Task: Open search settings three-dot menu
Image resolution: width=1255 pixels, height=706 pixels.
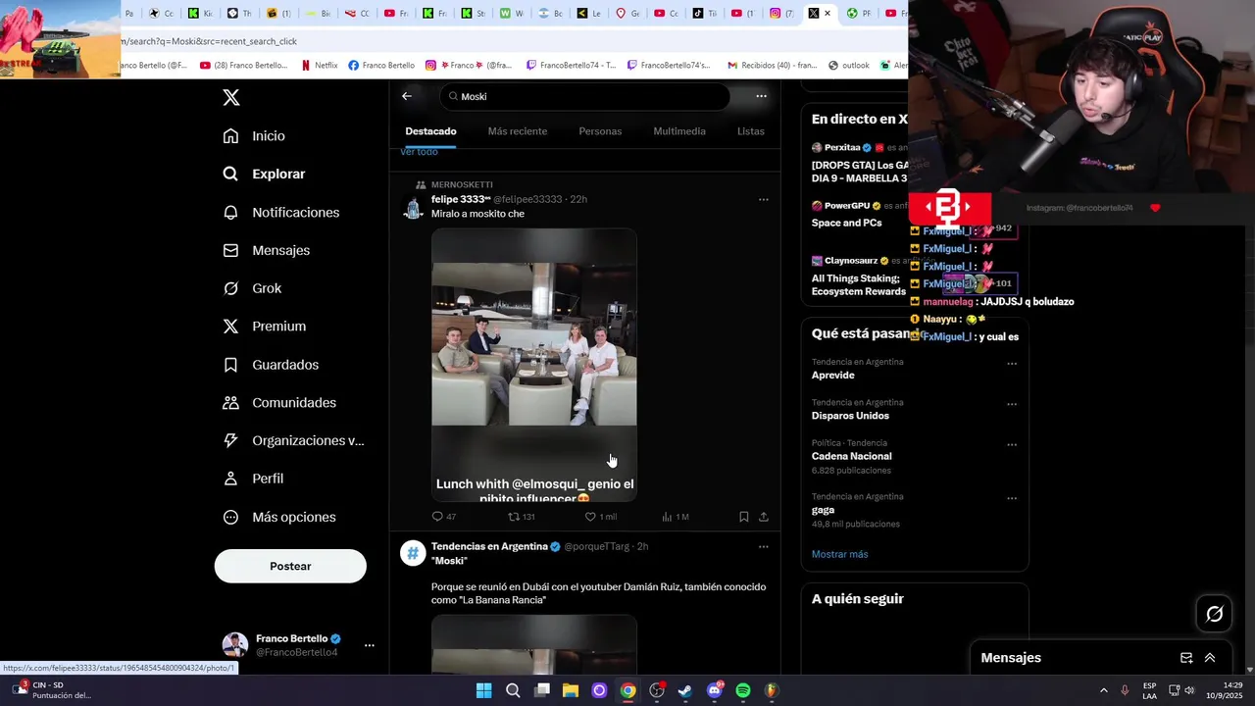Action: 761,96
